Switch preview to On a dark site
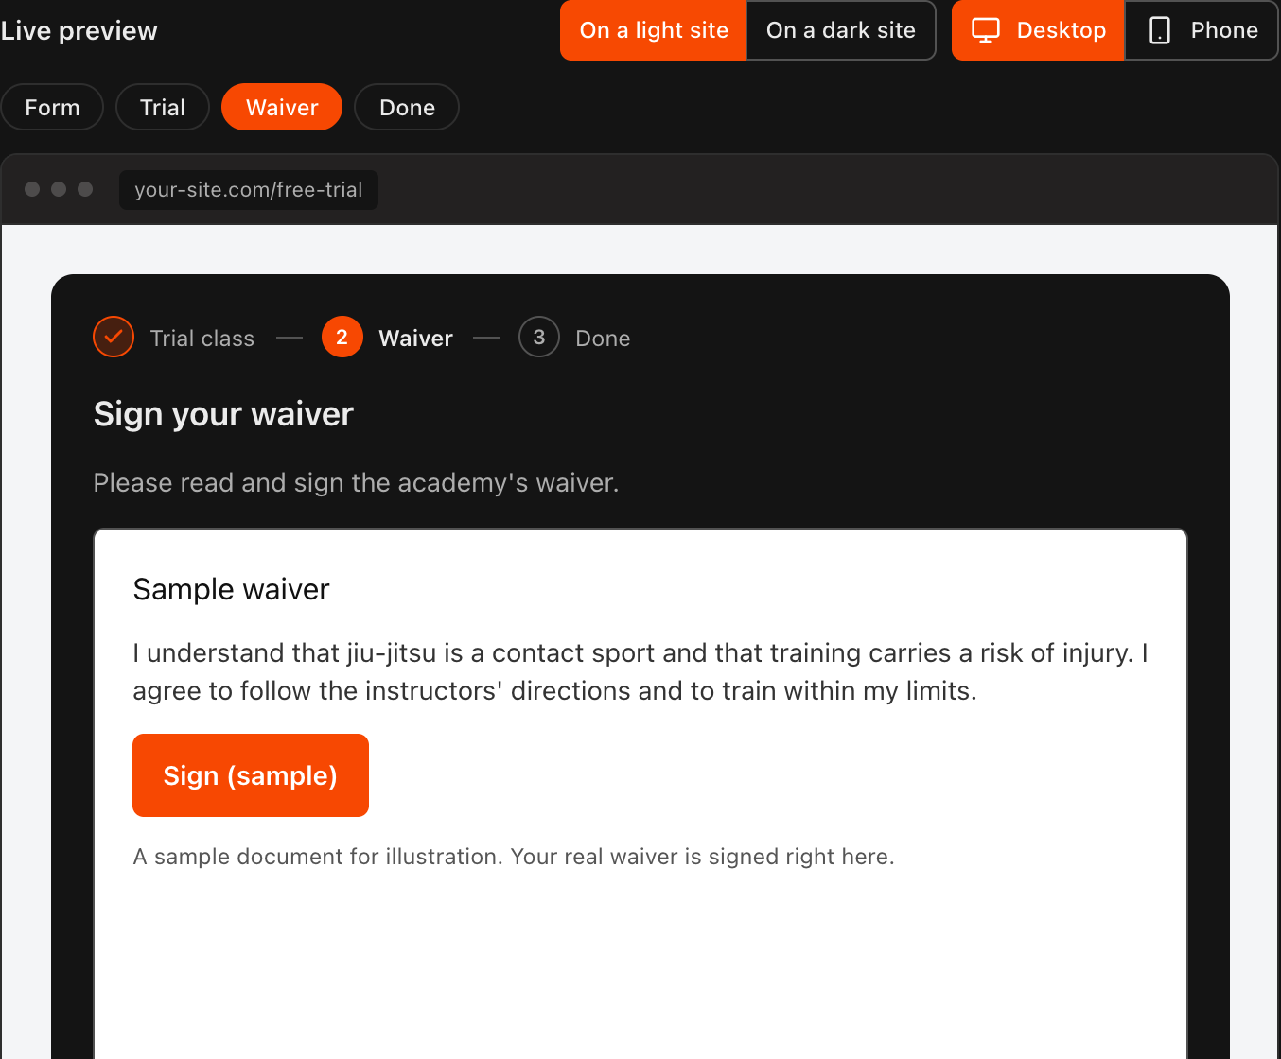The width and height of the screenshot is (1281, 1059). coord(841,30)
